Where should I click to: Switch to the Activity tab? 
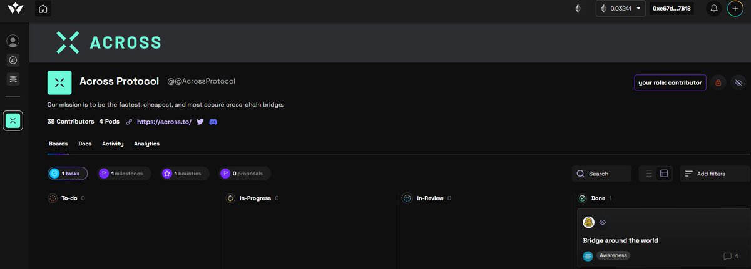(x=113, y=144)
